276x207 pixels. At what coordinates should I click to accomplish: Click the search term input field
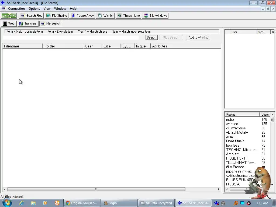(x=71, y=37)
